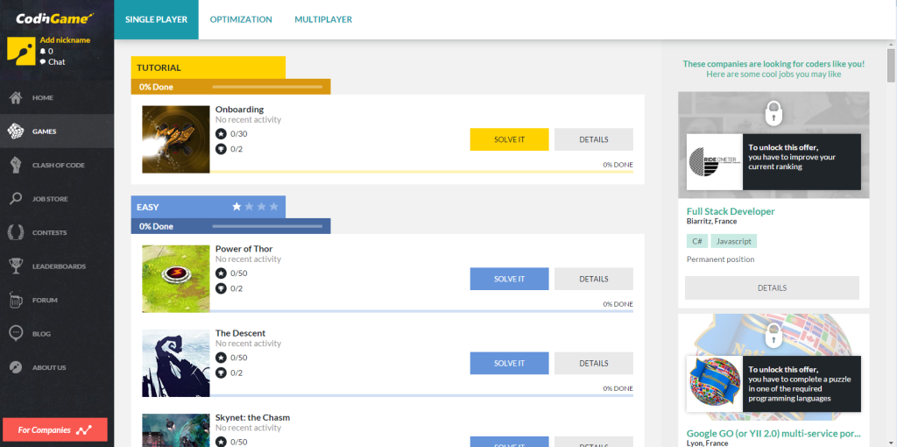Click the Home house icon
The width and height of the screenshot is (897, 447).
coord(16,98)
